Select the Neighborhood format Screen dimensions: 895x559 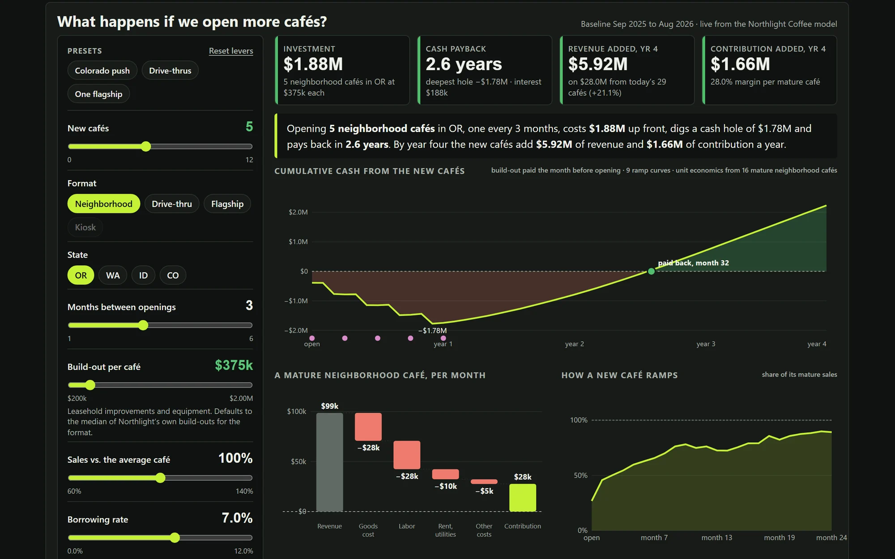coord(103,204)
